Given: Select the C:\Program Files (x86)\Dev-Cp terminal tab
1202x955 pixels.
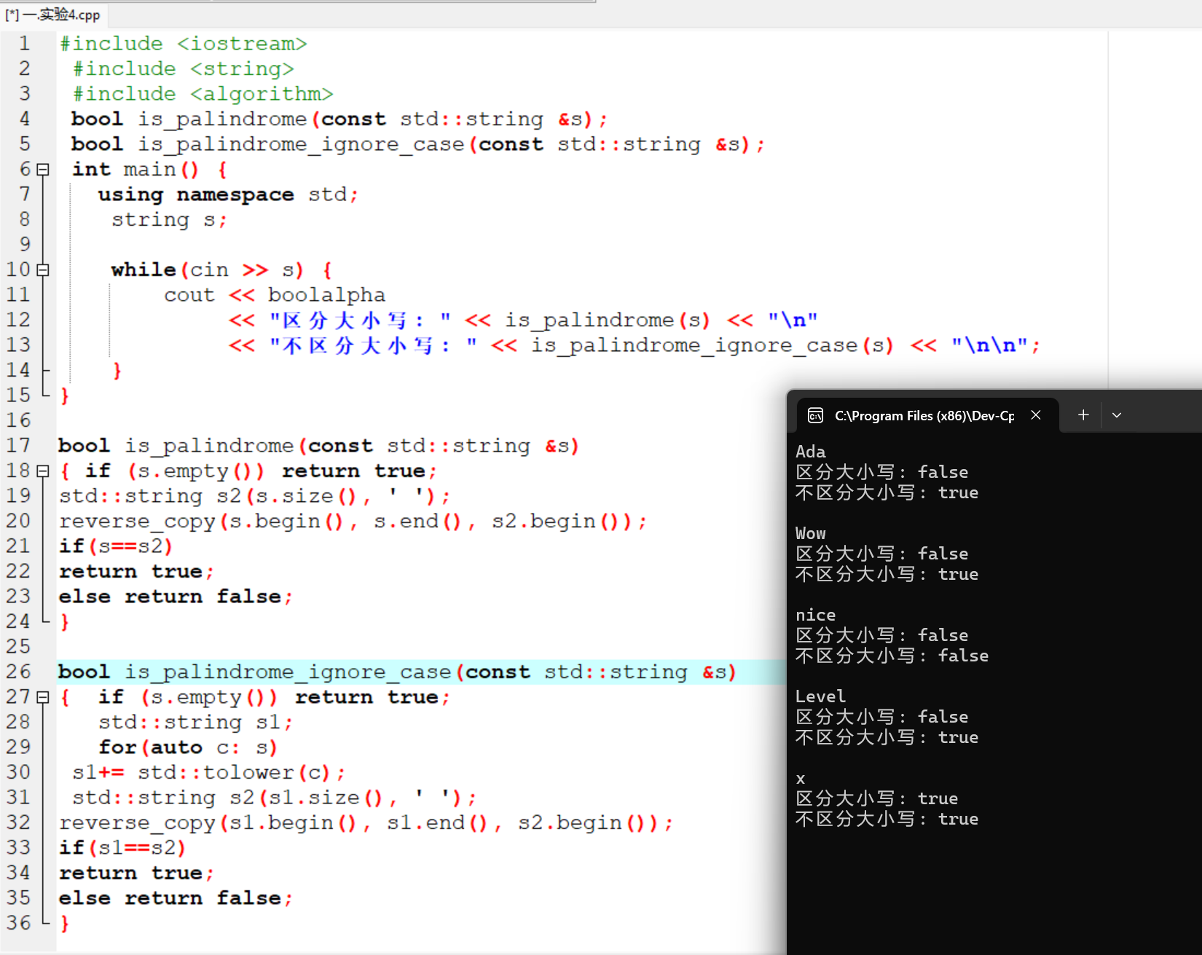Looking at the screenshot, I should coord(928,415).
